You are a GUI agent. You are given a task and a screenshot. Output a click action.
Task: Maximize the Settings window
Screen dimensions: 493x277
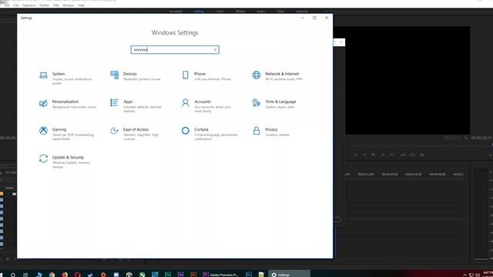pos(314,18)
